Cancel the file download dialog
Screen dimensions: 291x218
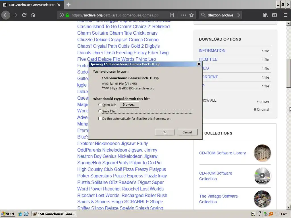click(x=187, y=132)
